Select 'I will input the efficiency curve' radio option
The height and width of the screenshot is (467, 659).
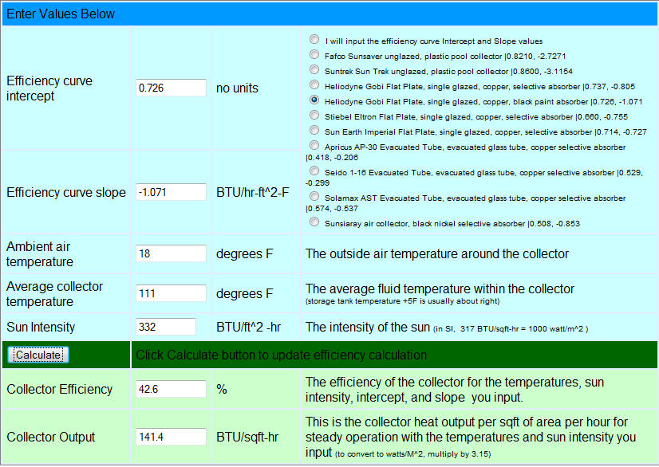point(314,39)
